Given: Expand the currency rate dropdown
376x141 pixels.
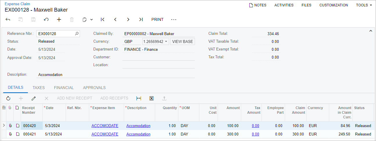Looking at the screenshot, I should coord(166,41).
